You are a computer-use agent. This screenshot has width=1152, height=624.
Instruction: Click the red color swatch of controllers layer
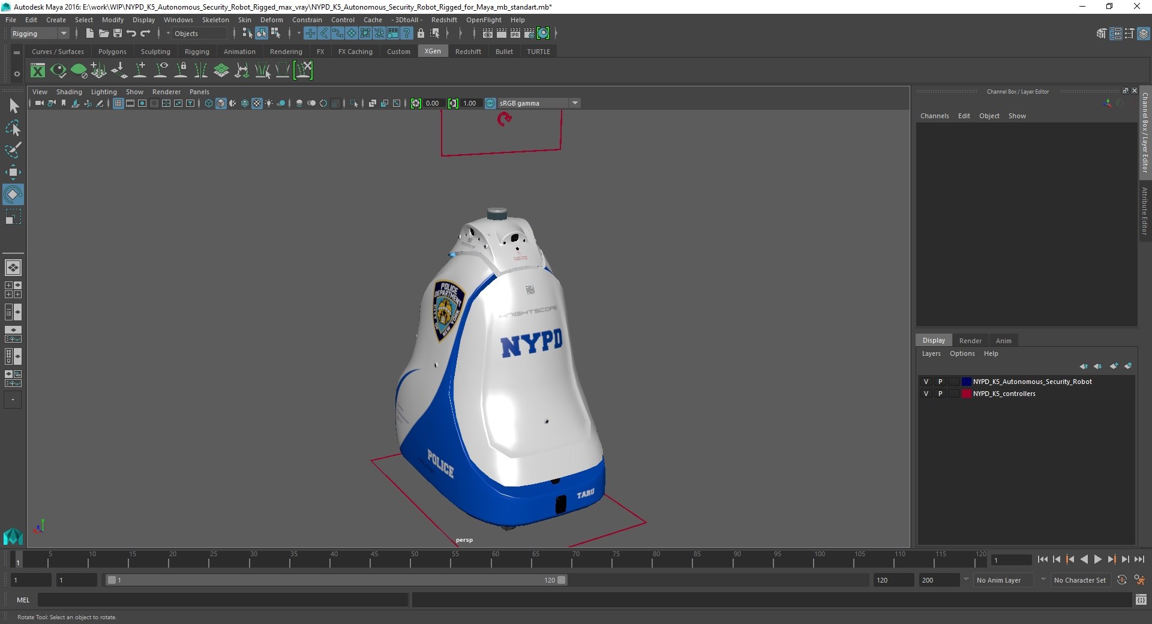click(966, 394)
